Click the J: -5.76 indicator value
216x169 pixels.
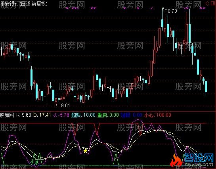coord(61,115)
